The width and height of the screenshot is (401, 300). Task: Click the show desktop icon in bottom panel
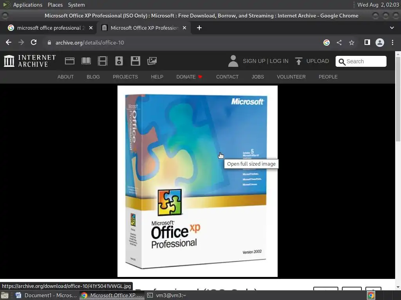5,295
